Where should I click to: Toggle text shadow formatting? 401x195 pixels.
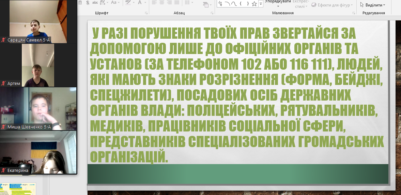point(88,2)
